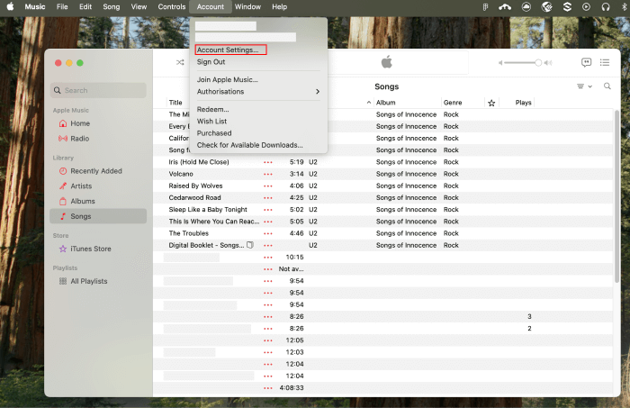Open the Controls menu in menu bar
The height and width of the screenshot is (408, 630).
tap(172, 6)
